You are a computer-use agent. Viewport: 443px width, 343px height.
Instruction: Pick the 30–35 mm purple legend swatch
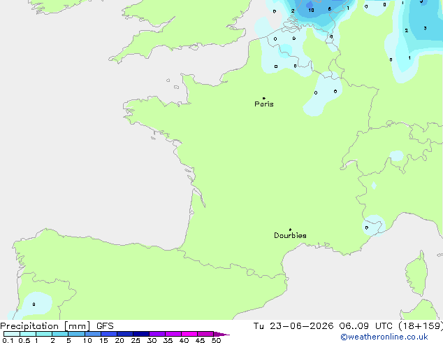pos(157,334)
